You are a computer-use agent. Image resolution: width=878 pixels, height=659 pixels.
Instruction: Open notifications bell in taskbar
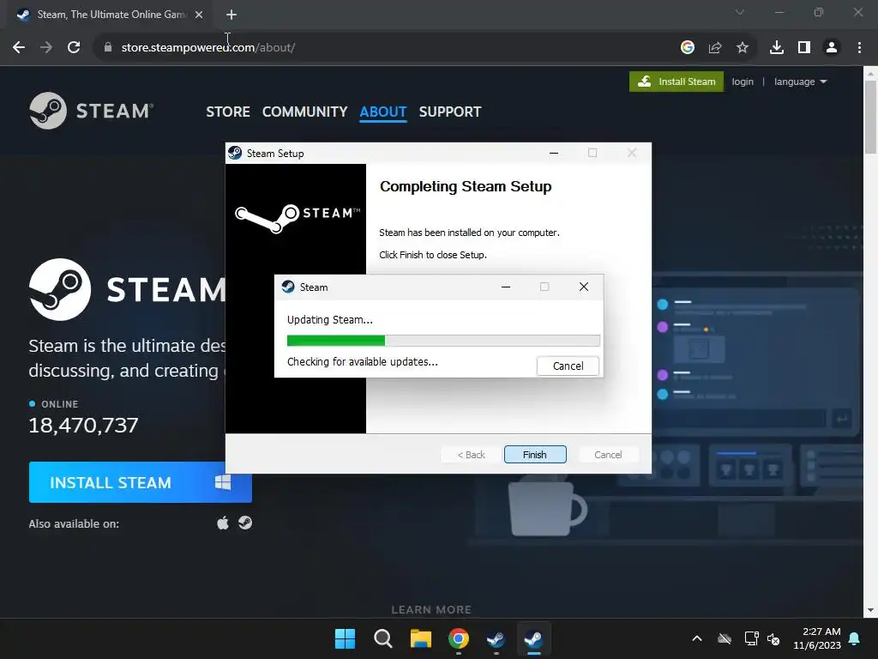855,638
